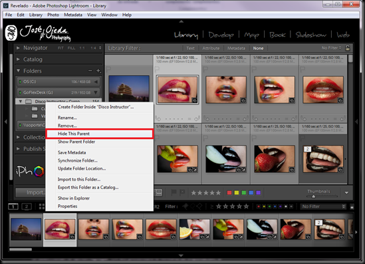Open the Photo menu
365x264 pixels.
pyautogui.click(x=53, y=15)
